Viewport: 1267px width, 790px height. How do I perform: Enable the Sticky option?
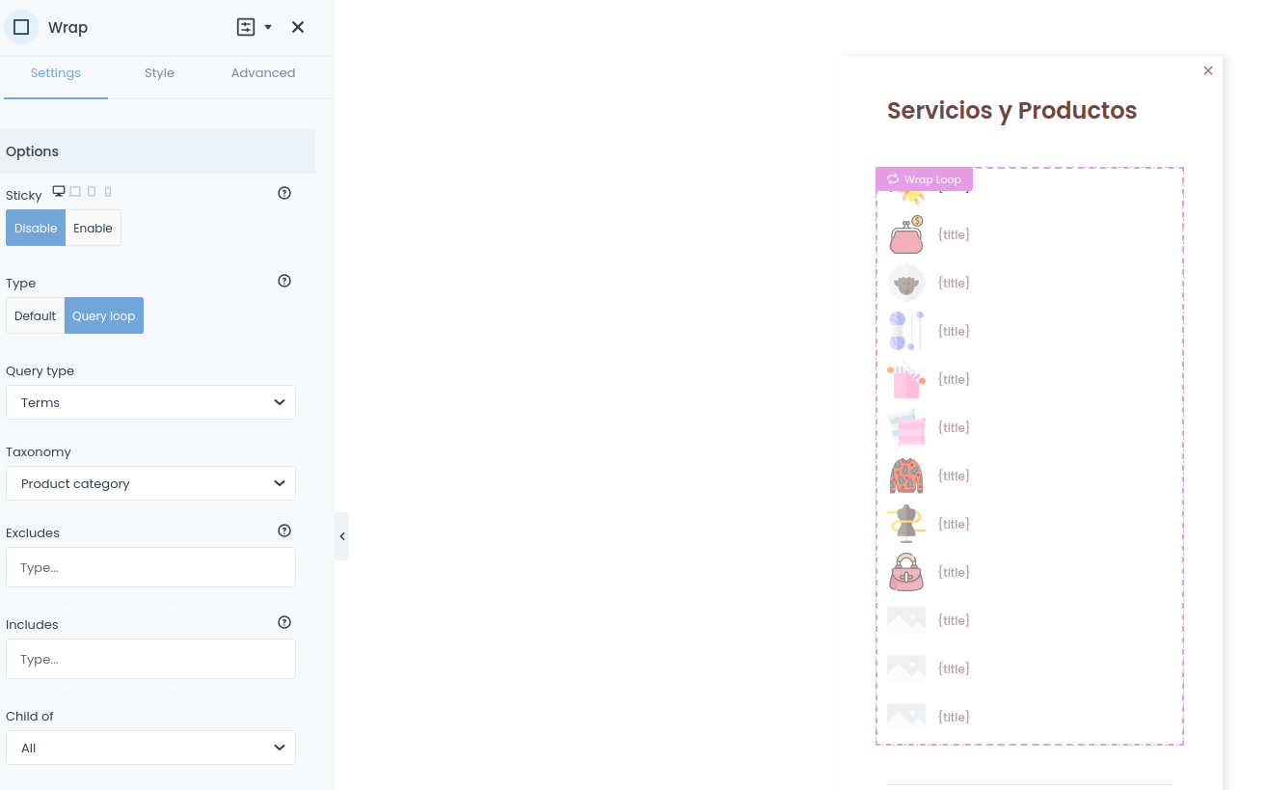point(93,229)
